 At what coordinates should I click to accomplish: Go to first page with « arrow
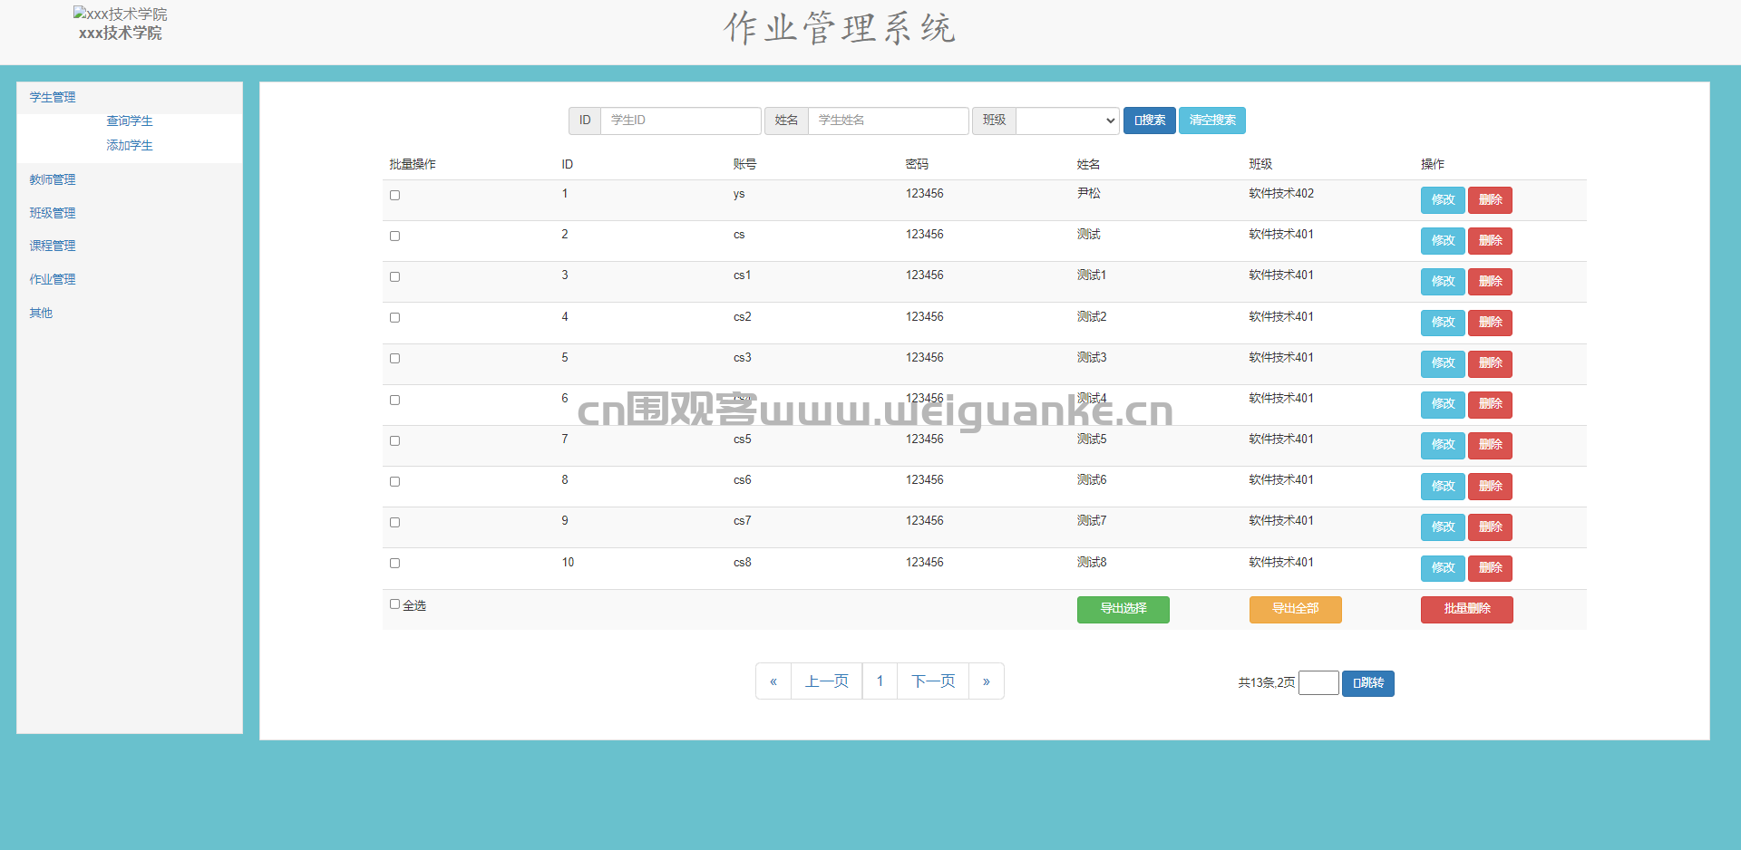click(773, 681)
